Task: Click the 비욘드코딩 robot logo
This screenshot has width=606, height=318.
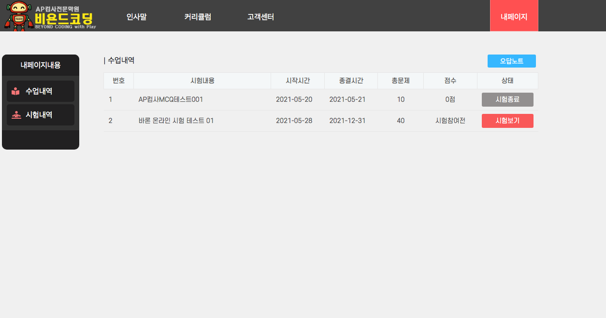Action: coord(50,16)
